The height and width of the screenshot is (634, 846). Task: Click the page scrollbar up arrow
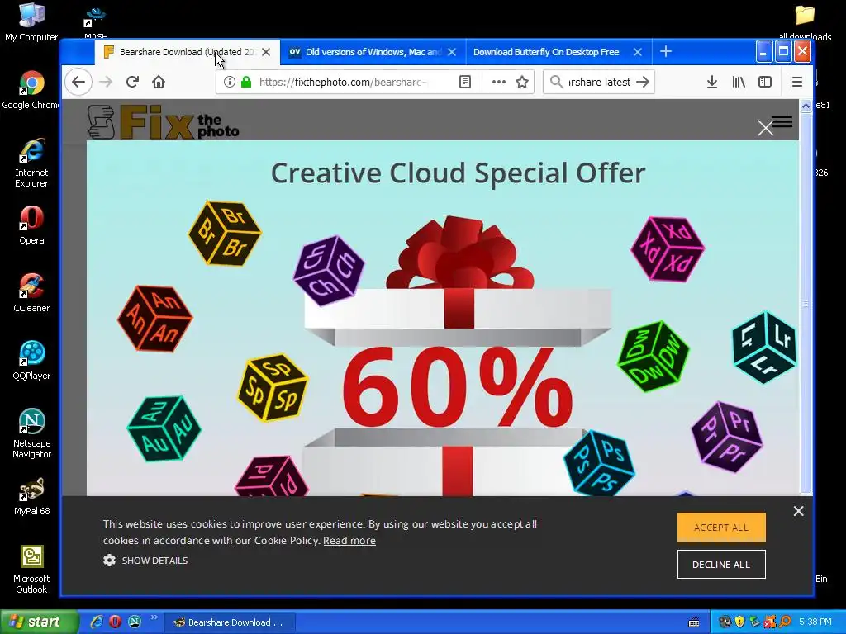tap(806, 106)
